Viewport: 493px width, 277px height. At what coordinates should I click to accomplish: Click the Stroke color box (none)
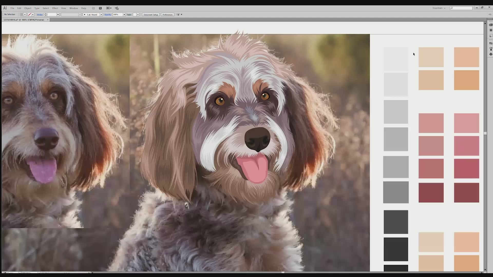30,15
